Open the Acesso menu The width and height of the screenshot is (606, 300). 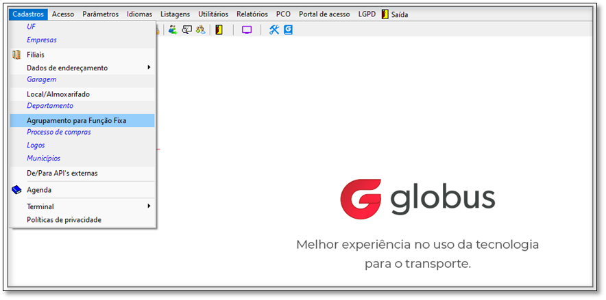pyautogui.click(x=63, y=14)
